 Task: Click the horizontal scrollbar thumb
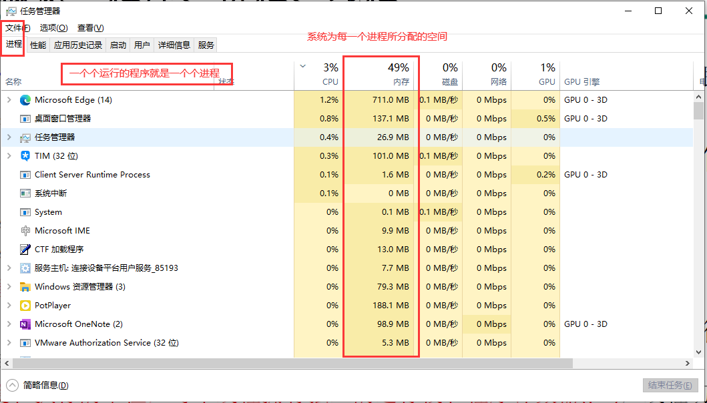[292, 363]
